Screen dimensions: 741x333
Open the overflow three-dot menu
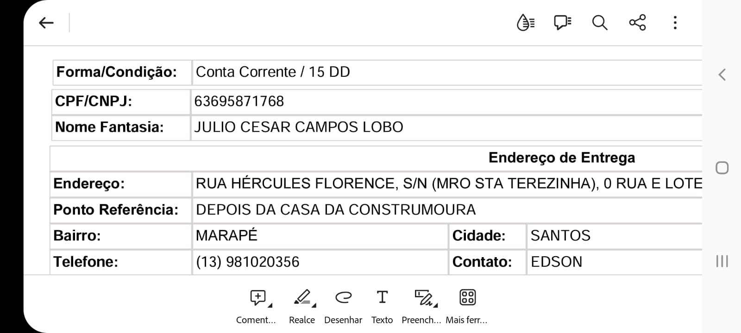tap(675, 22)
